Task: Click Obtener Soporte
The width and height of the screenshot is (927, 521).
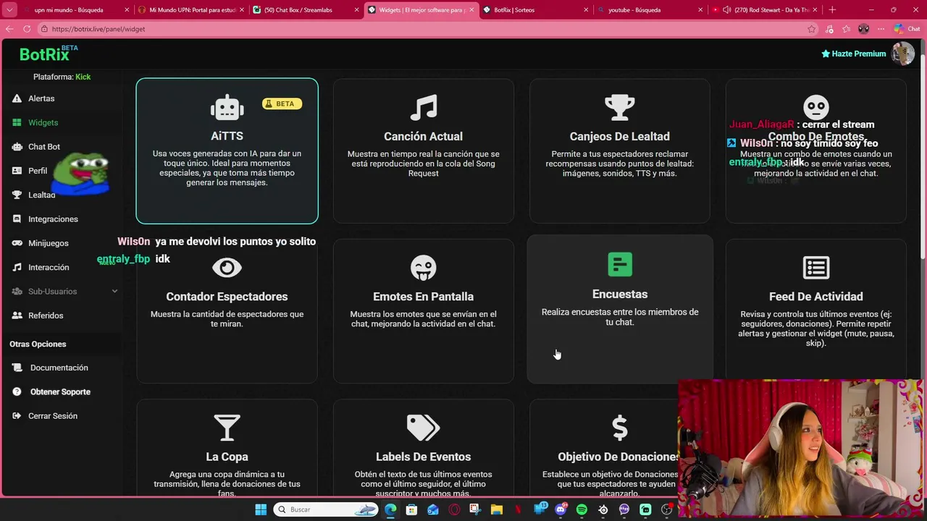Action: (60, 391)
